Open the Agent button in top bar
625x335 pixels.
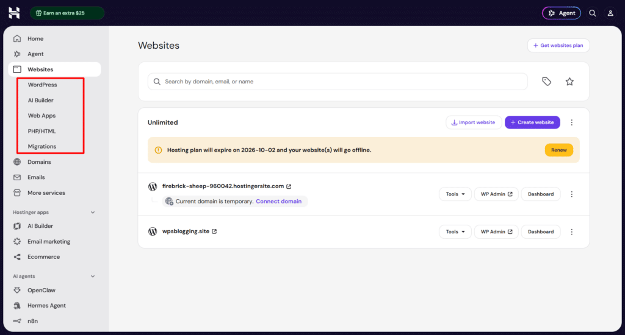point(562,13)
